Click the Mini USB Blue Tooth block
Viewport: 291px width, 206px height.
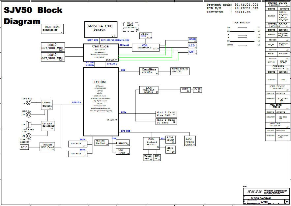[x=102, y=143]
